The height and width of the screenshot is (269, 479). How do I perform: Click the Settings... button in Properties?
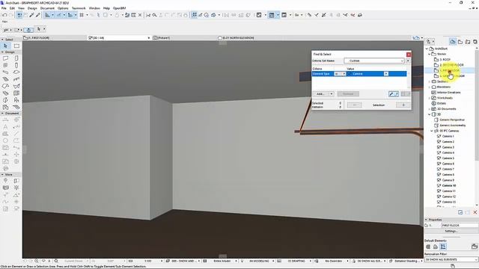(451, 231)
